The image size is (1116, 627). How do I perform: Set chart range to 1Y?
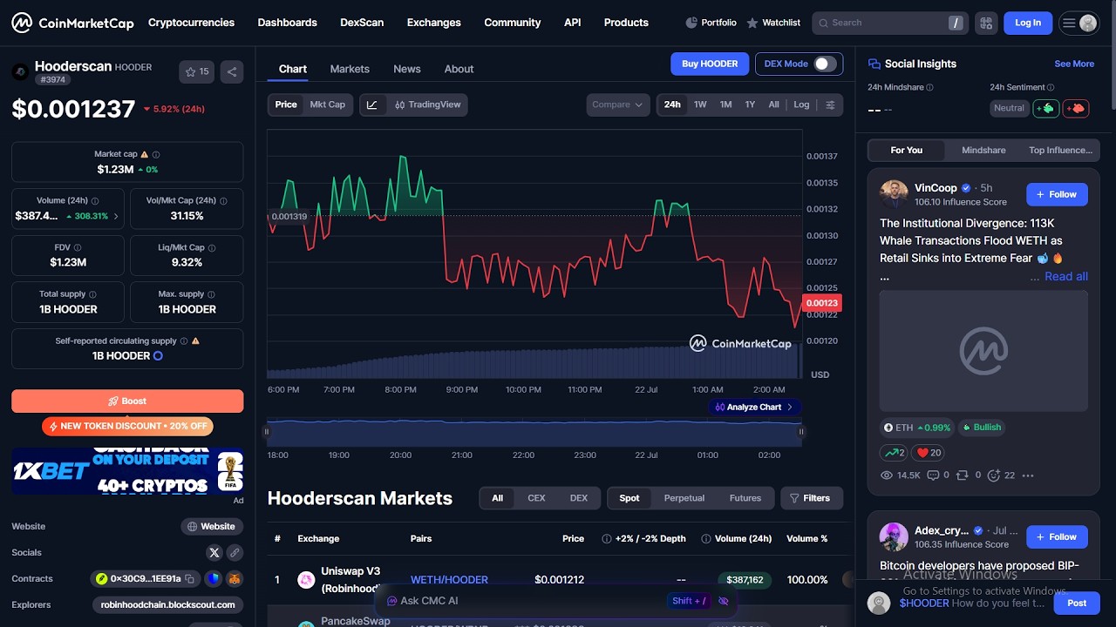pos(750,104)
